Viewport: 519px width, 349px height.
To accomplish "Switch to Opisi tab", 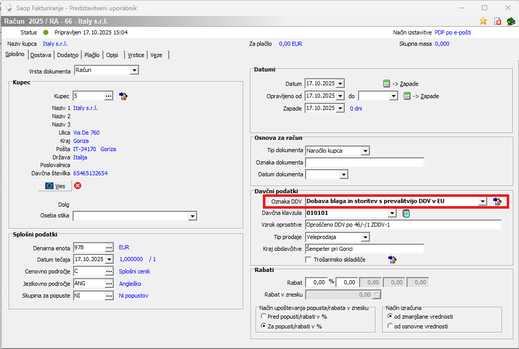I will [x=112, y=55].
